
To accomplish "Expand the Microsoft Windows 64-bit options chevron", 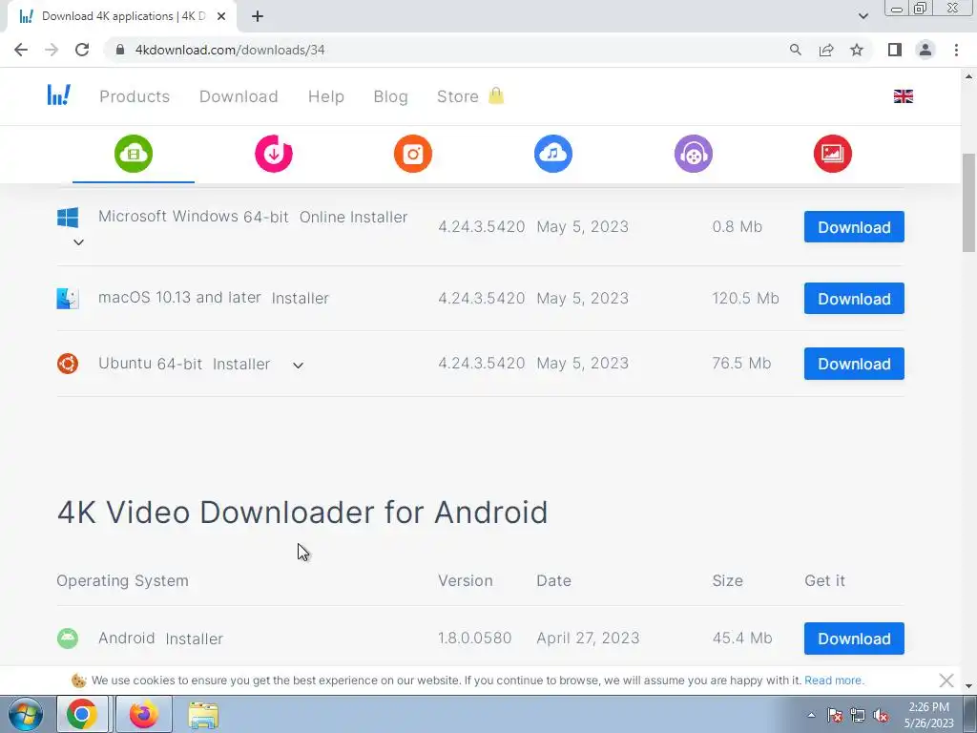I will 78,242.
